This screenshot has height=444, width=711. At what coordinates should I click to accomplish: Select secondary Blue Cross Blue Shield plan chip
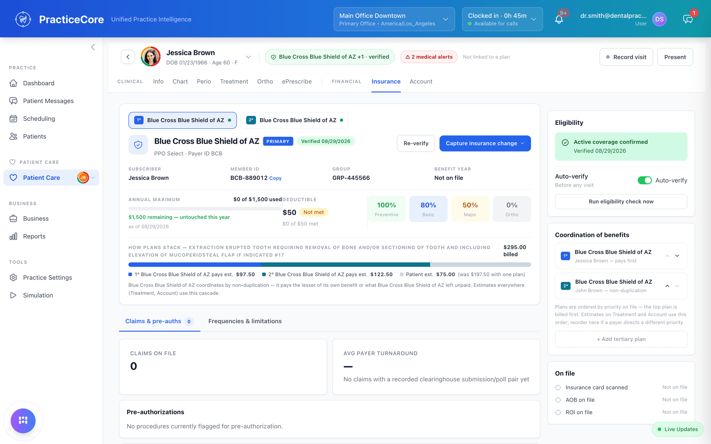click(x=295, y=120)
